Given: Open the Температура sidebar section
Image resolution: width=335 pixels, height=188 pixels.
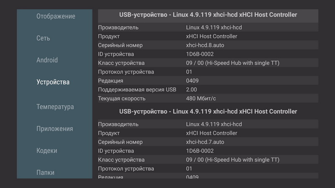Looking at the screenshot, I should tap(55, 107).
